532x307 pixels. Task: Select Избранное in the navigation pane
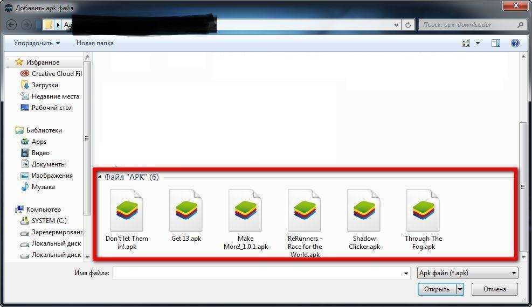pos(43,62)
